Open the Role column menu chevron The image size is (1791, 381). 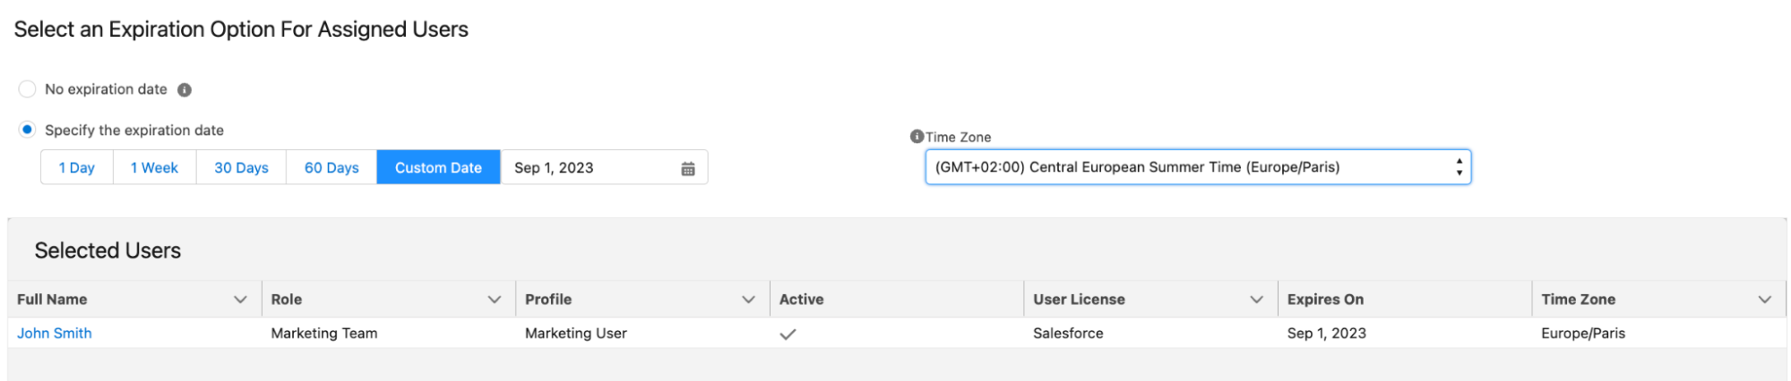495,300
